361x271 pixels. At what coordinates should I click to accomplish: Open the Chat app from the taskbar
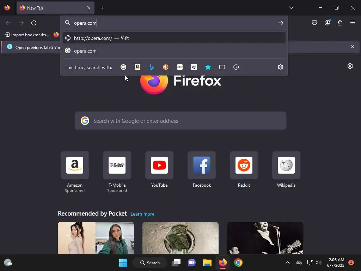point(191,263)
